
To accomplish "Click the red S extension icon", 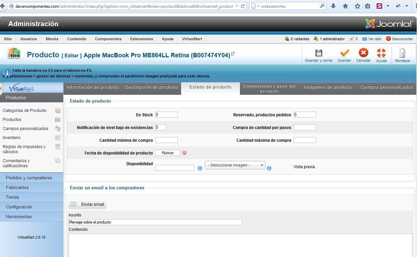I will pyautogui.click(x=379, y=6).
